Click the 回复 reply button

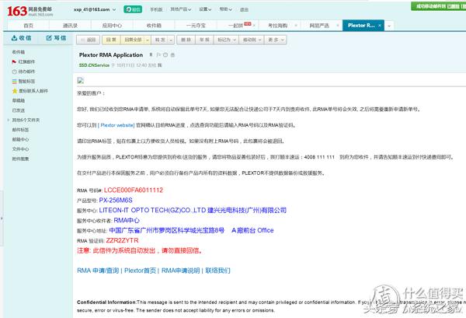click(111, 40)
